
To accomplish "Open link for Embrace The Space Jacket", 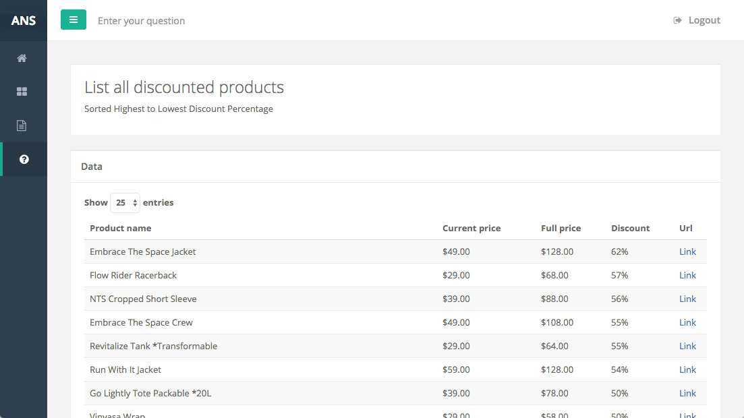I will (687, 251).
